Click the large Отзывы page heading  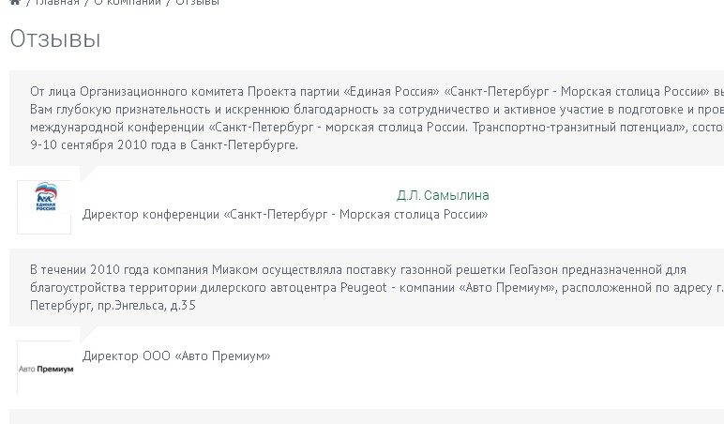click(55, 38)
